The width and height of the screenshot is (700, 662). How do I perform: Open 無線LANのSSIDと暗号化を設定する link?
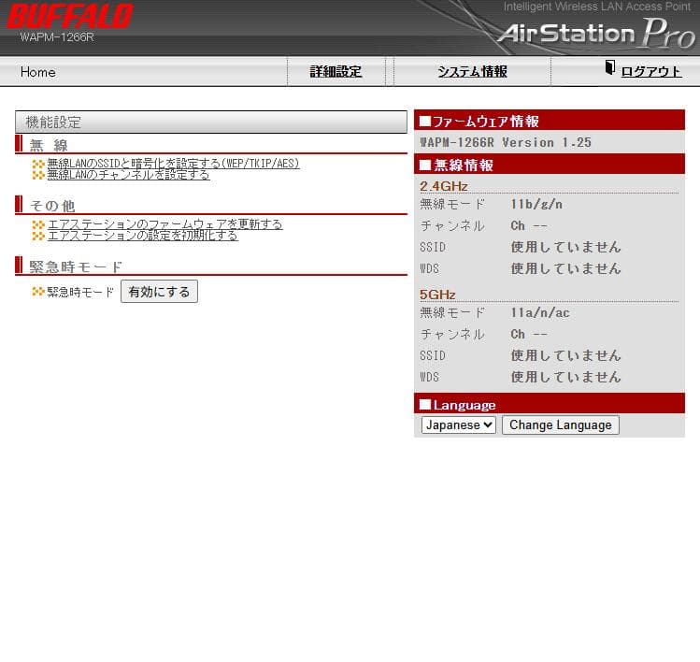tap(173, 164)
